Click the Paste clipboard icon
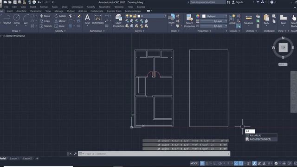The image size is (297, 167). [266, 19]
